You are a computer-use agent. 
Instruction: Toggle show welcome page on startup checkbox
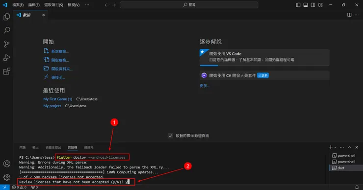click(x=170, y=136)
